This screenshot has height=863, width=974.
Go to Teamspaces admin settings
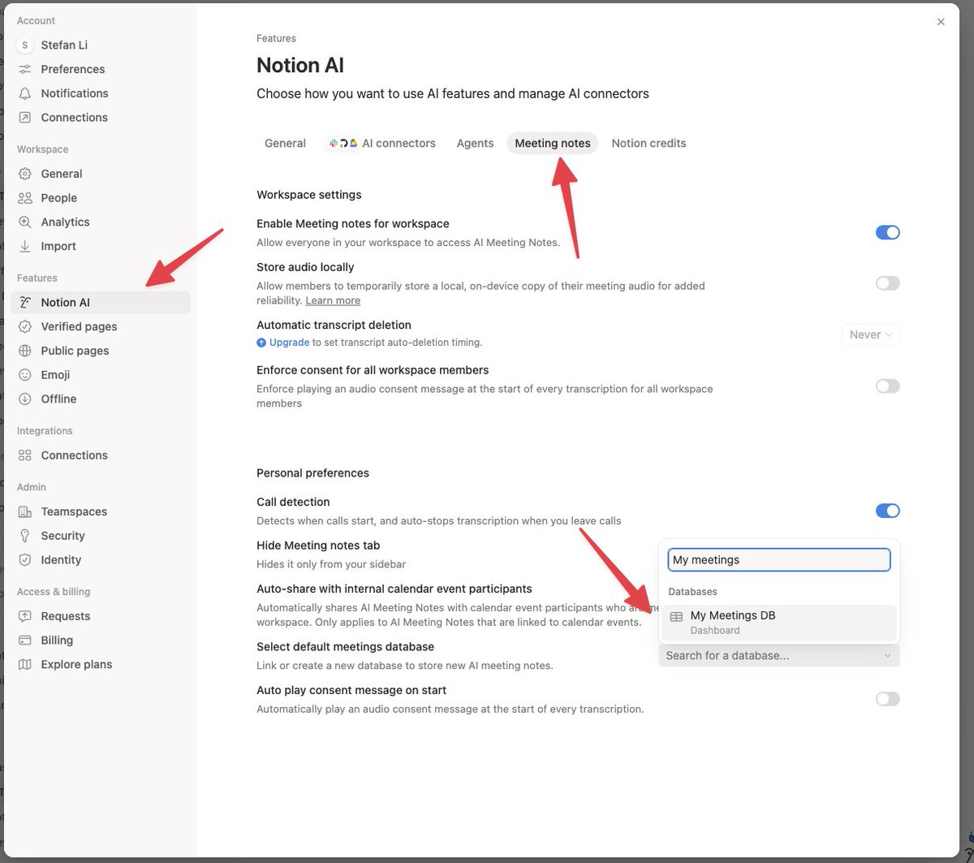[x=101, y=511]
